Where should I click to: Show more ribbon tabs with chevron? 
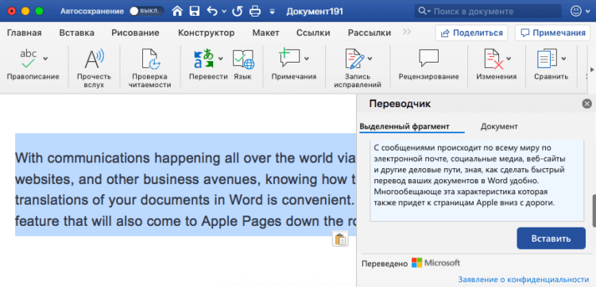407,32
